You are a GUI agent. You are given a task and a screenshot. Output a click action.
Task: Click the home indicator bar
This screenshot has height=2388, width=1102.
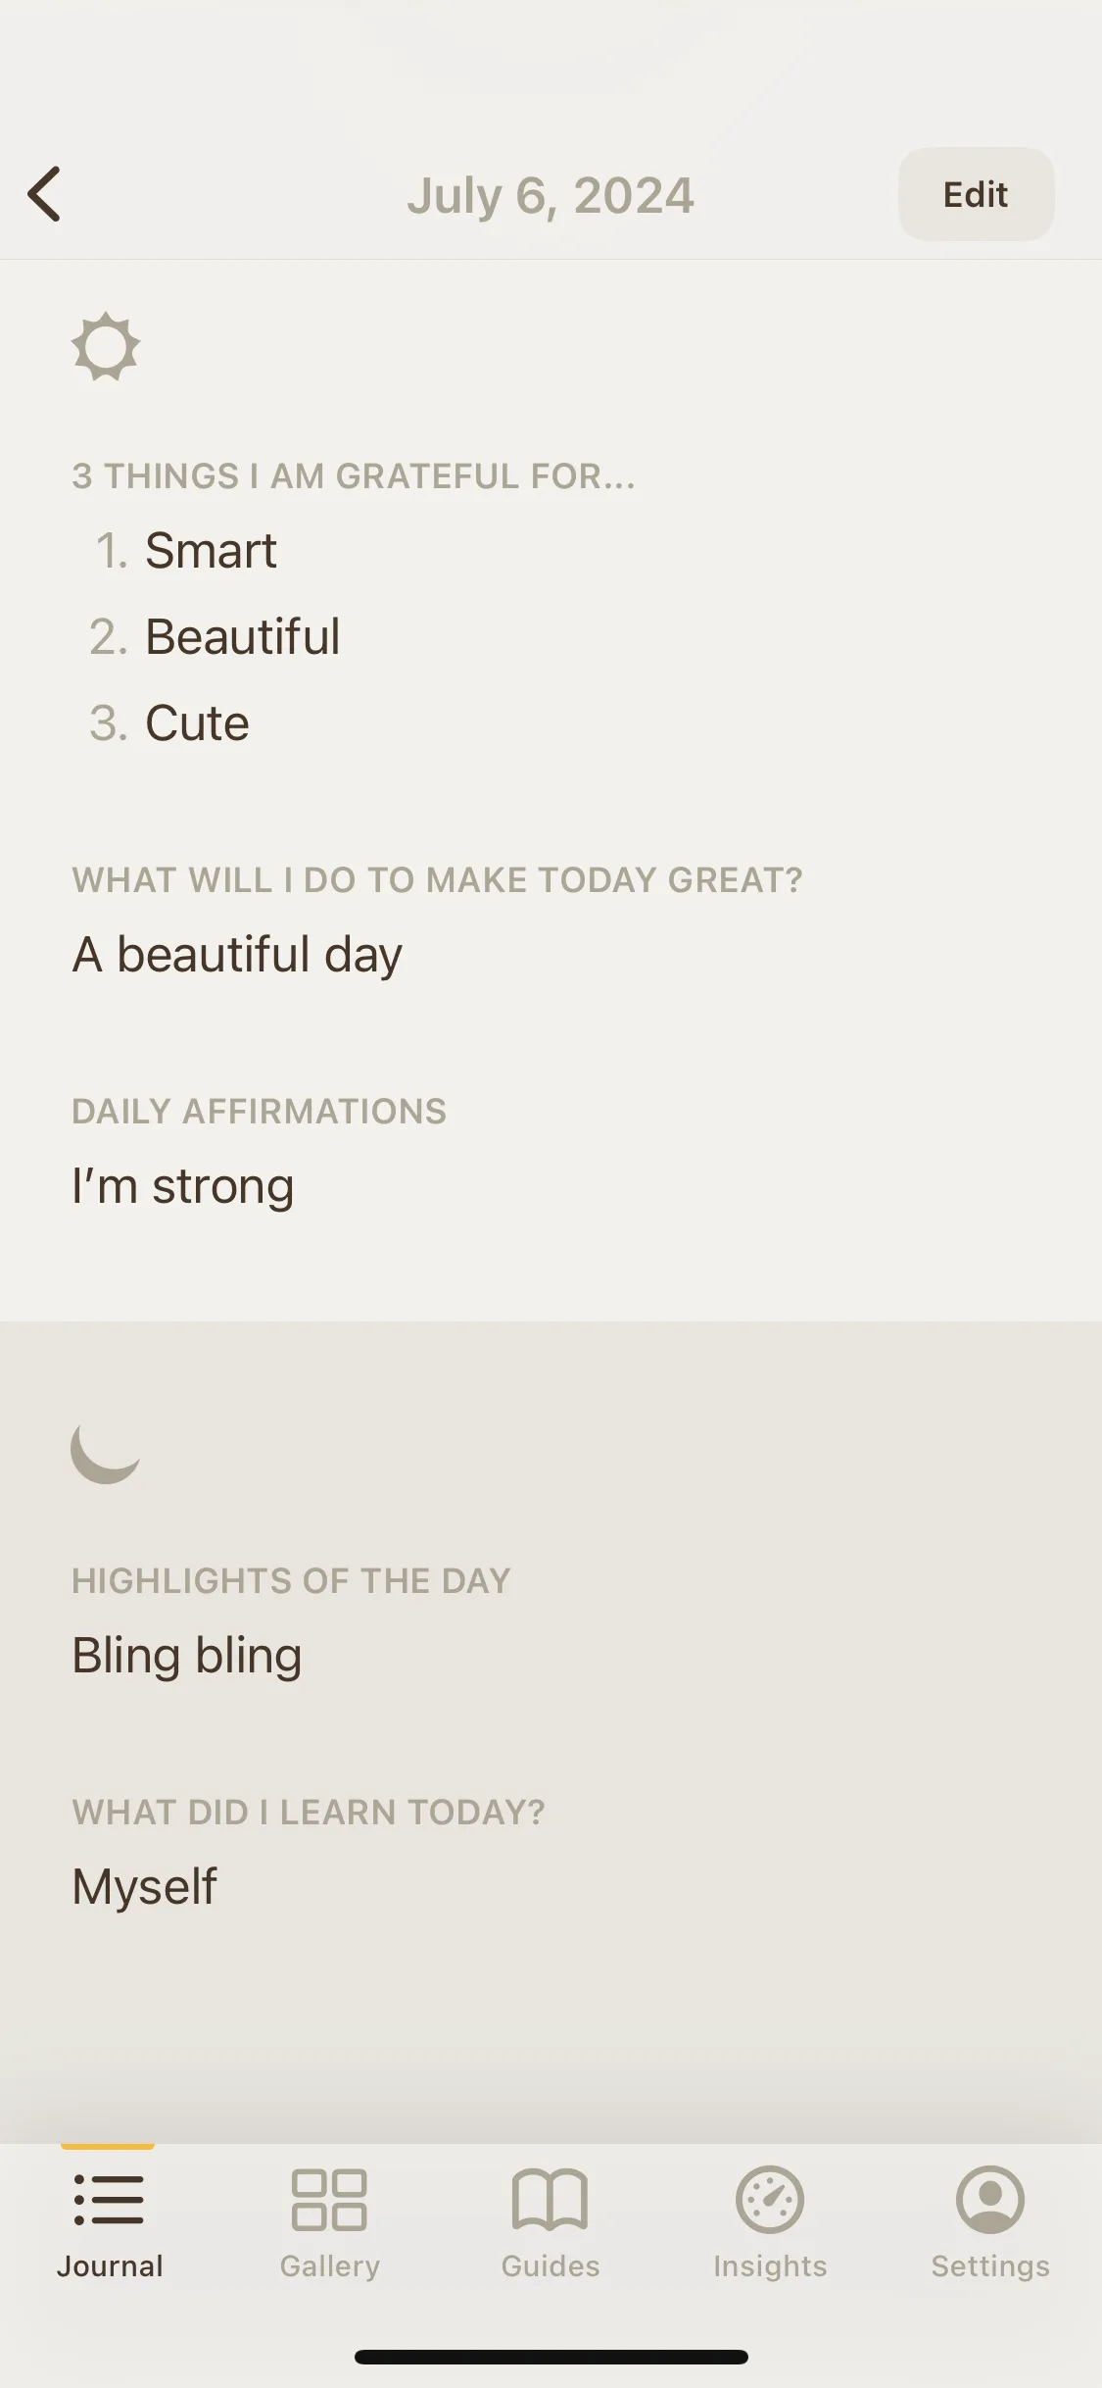(551, 2357)
